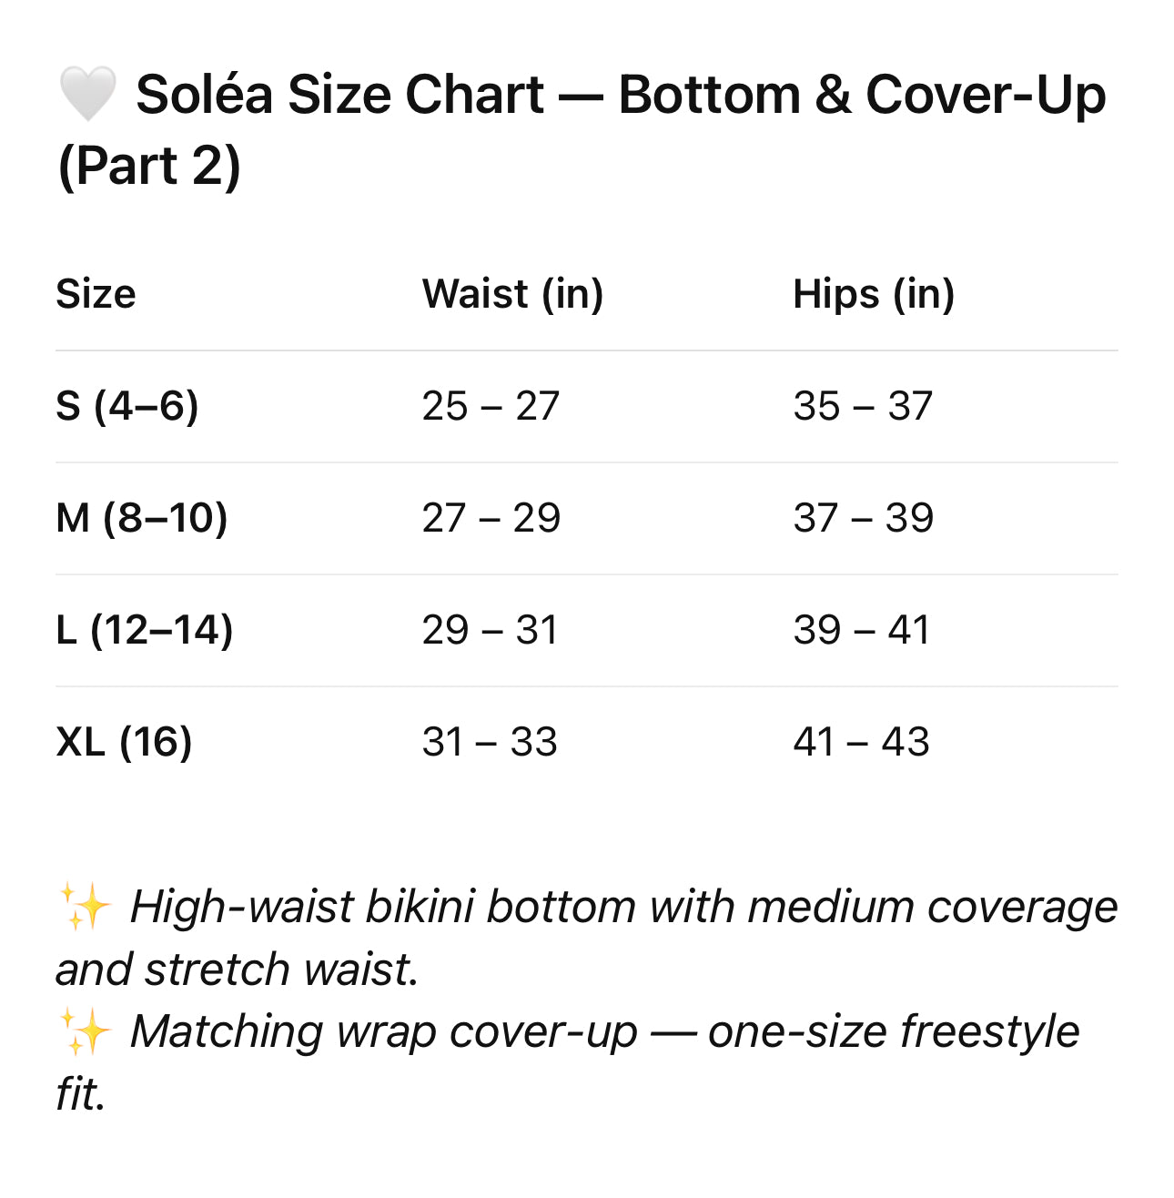Select the S (4–6) size row label
The image size is (1174, 1198).
127,406
